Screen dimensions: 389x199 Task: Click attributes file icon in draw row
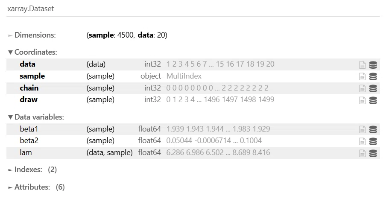coord(362,100)
